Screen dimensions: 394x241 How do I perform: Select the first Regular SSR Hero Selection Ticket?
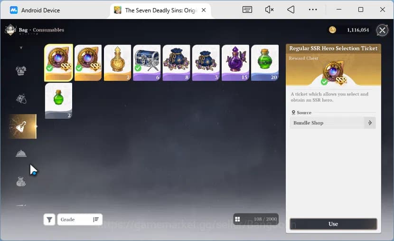pyautogui.click(x=58, y=63)
